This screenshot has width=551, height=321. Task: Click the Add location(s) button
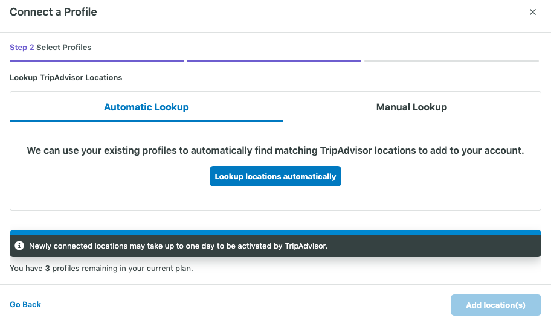pyautogui.click(x=495, y=305)
